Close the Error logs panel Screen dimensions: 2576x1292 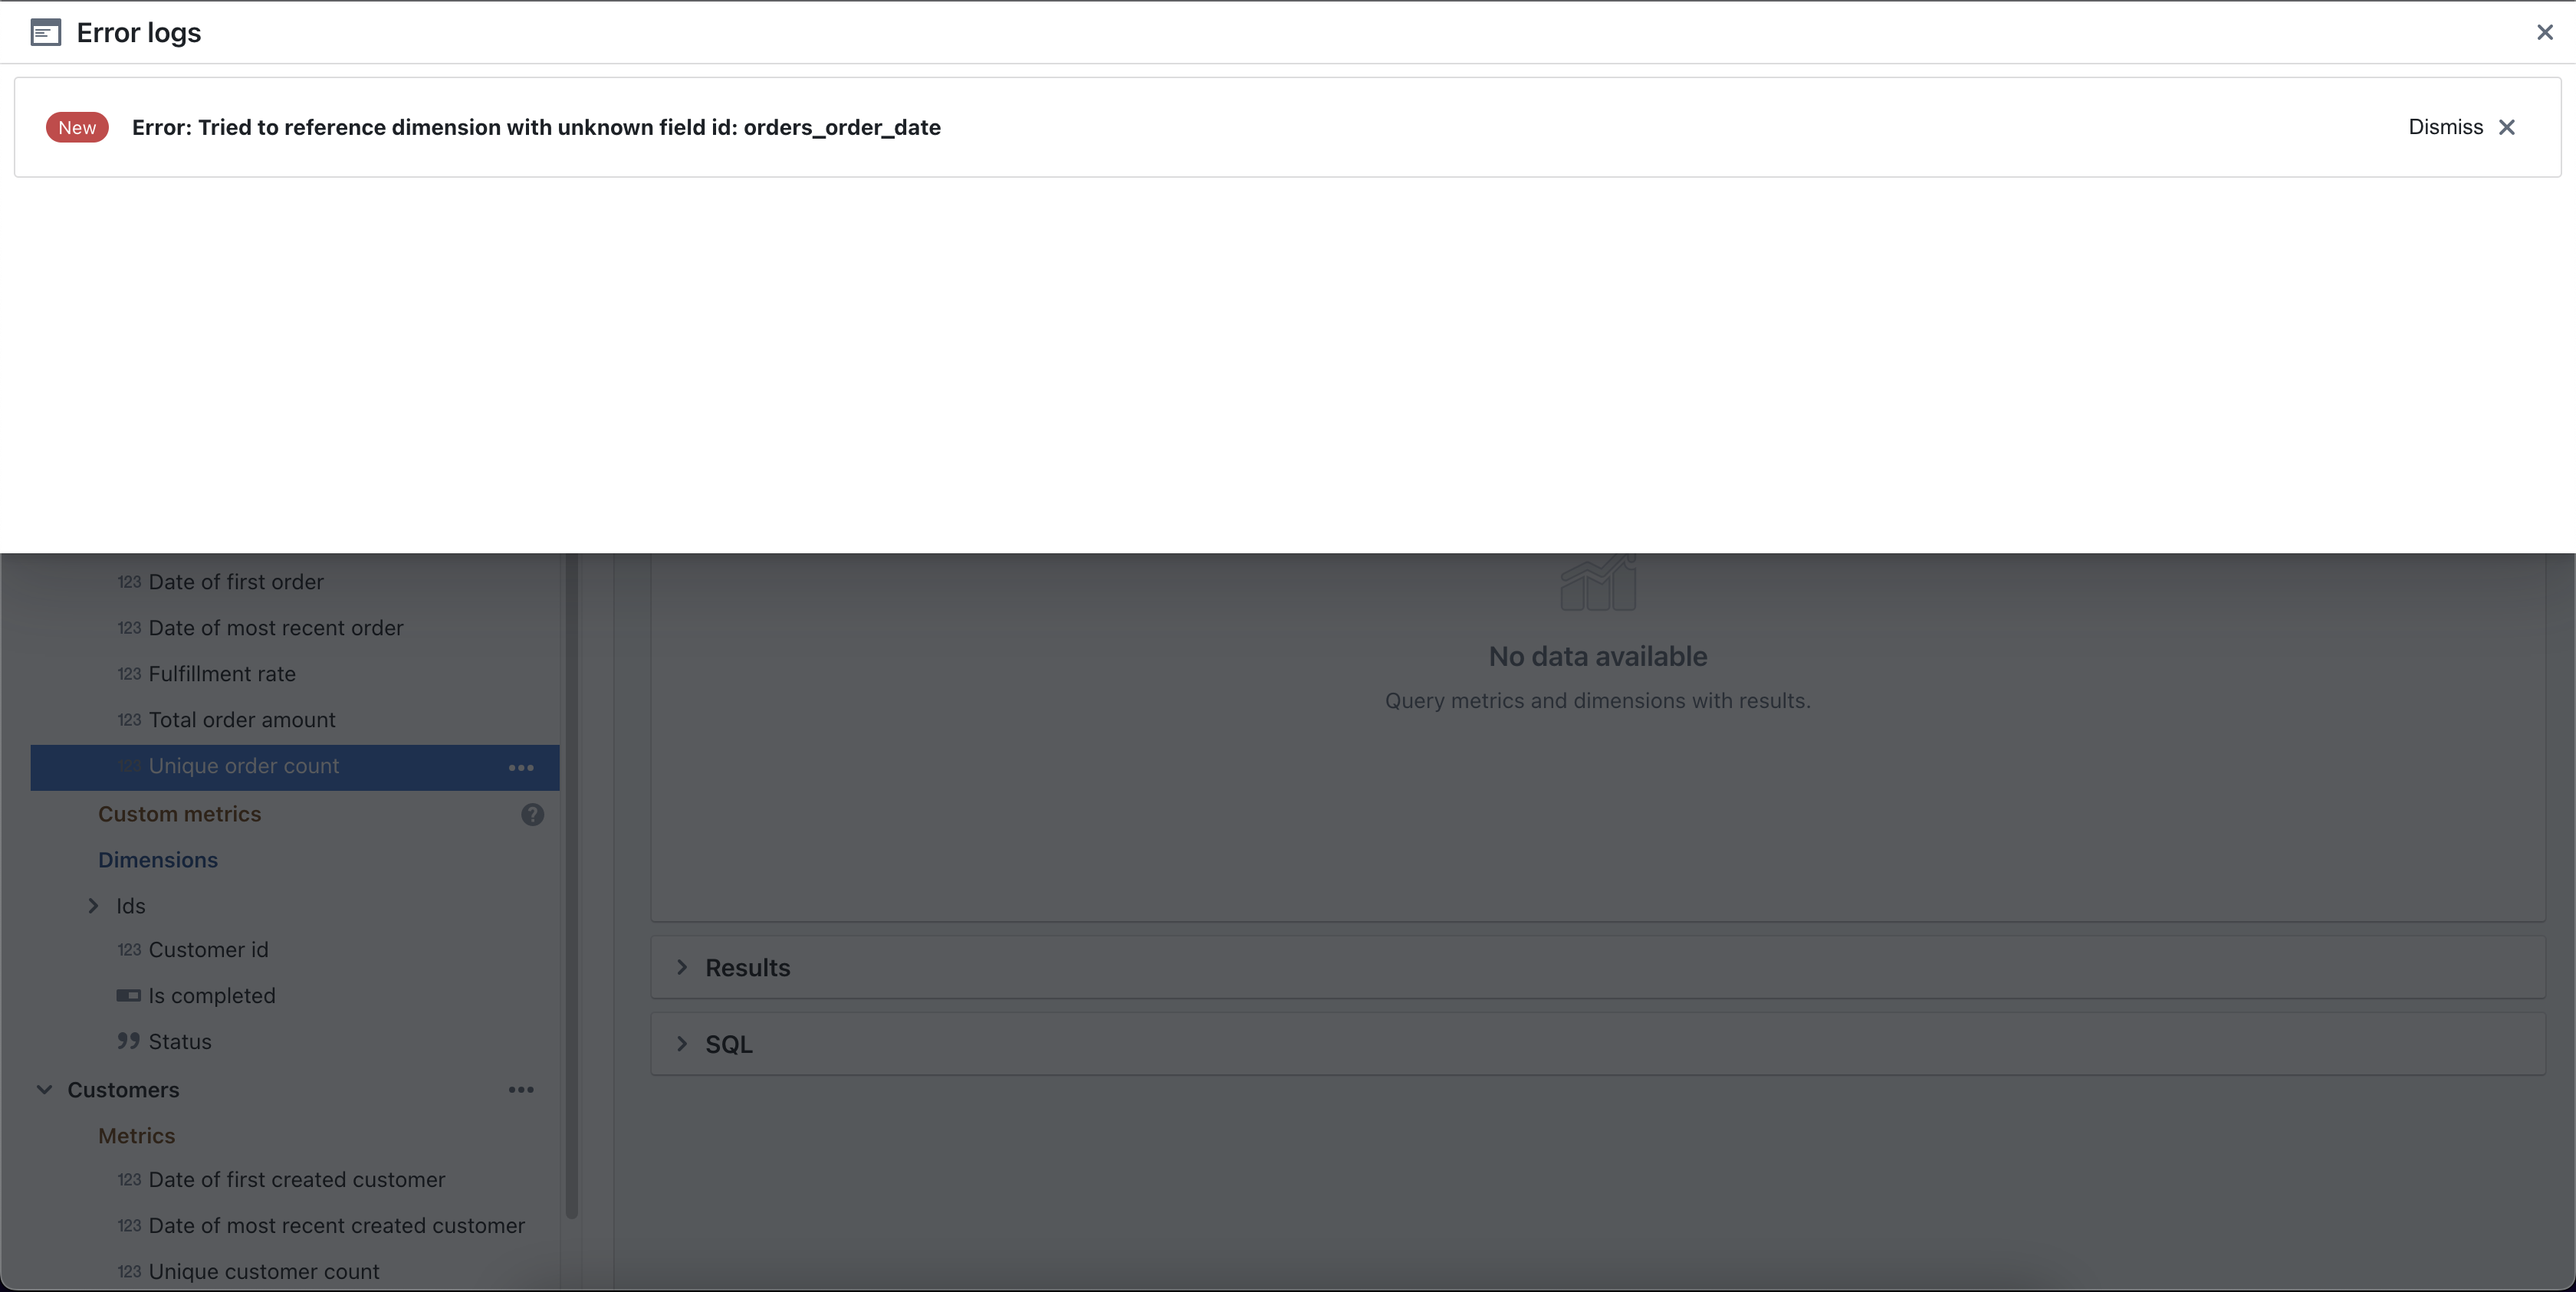click(2544, 33)
